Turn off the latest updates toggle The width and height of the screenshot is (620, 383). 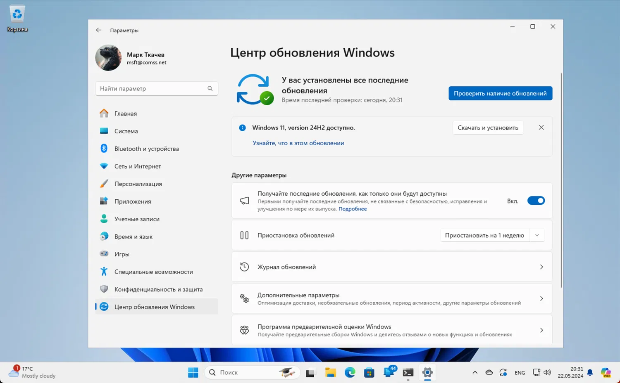point(536,201)
